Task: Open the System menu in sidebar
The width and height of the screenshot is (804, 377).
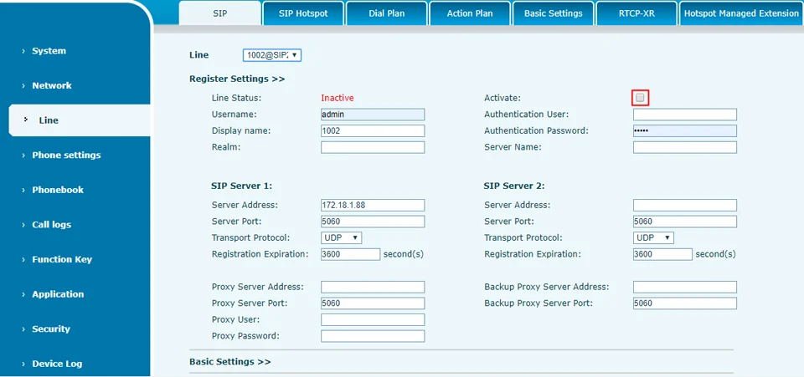Action: [x=49, y=51]
